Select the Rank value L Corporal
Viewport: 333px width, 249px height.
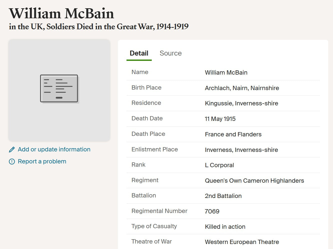coord(219,165)
